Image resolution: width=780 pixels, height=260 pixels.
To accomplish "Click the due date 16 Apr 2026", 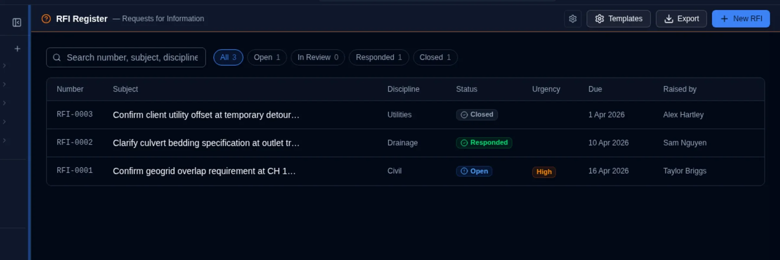I will tap(608, 171).
